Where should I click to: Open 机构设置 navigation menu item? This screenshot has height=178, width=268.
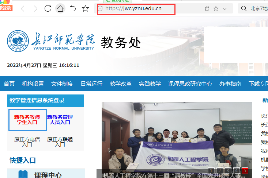click(33, 84)
